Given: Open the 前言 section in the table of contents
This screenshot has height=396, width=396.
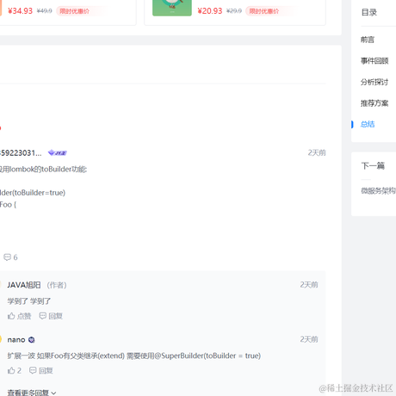Looking at the screenshot, I should 368,40.
